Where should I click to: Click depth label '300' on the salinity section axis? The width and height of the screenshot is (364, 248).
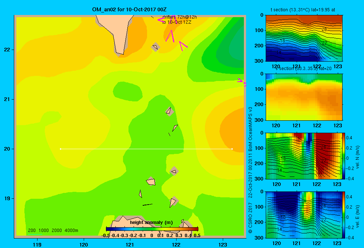click(x=258, y=120)
